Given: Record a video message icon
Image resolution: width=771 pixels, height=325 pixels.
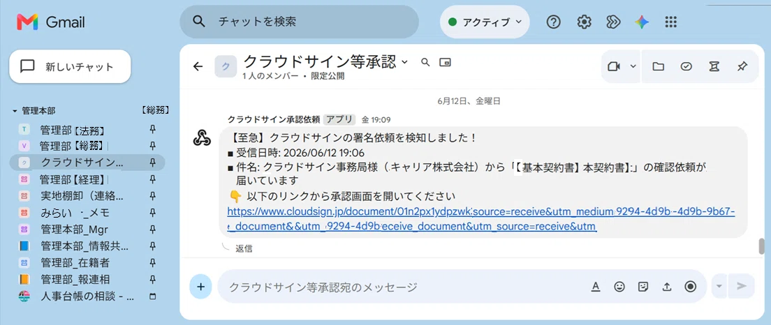Looking at the screenshot, I should pos(691,287).
